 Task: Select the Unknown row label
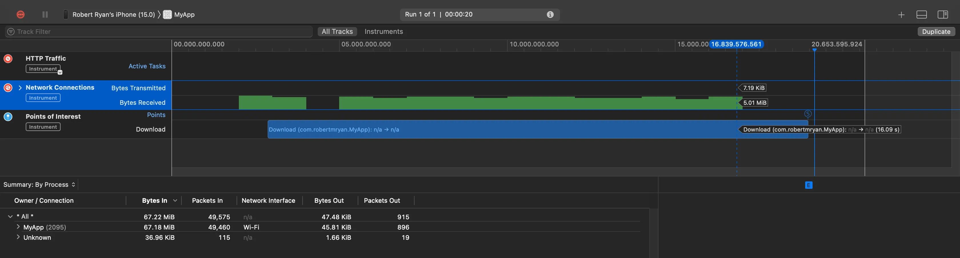(37, 237)
